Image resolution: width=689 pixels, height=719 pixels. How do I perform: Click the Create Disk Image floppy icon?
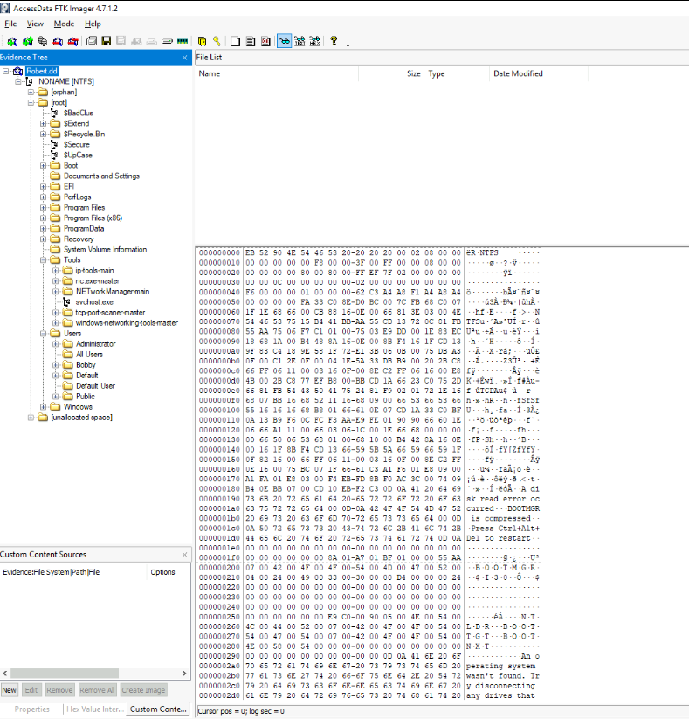coord(106,41)
